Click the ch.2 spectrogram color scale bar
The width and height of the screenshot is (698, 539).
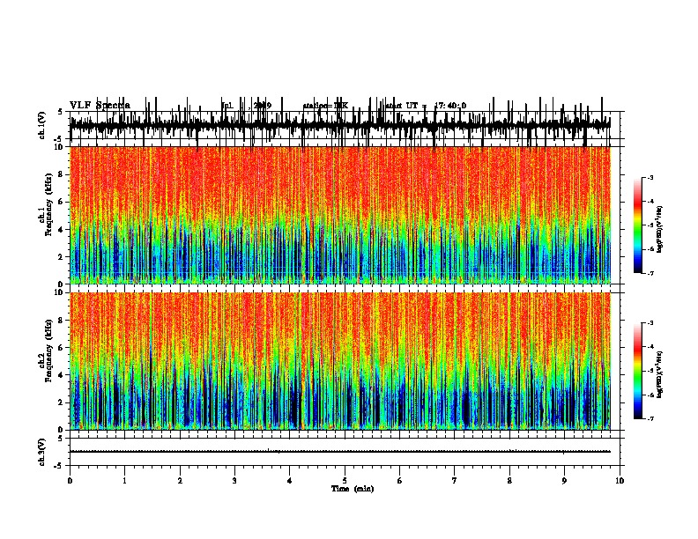click(x=638, y=371)
